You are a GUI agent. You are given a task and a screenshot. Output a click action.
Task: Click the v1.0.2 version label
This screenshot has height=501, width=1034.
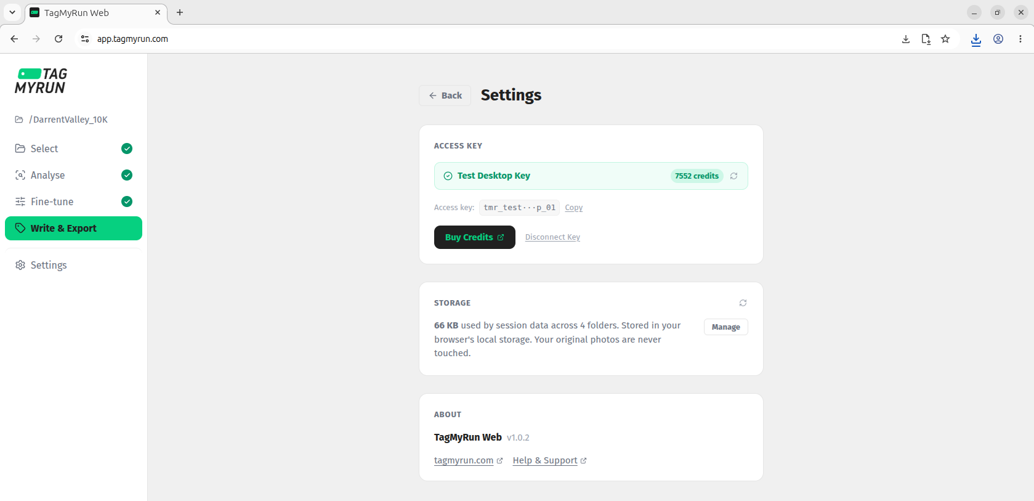pos(518,438)
